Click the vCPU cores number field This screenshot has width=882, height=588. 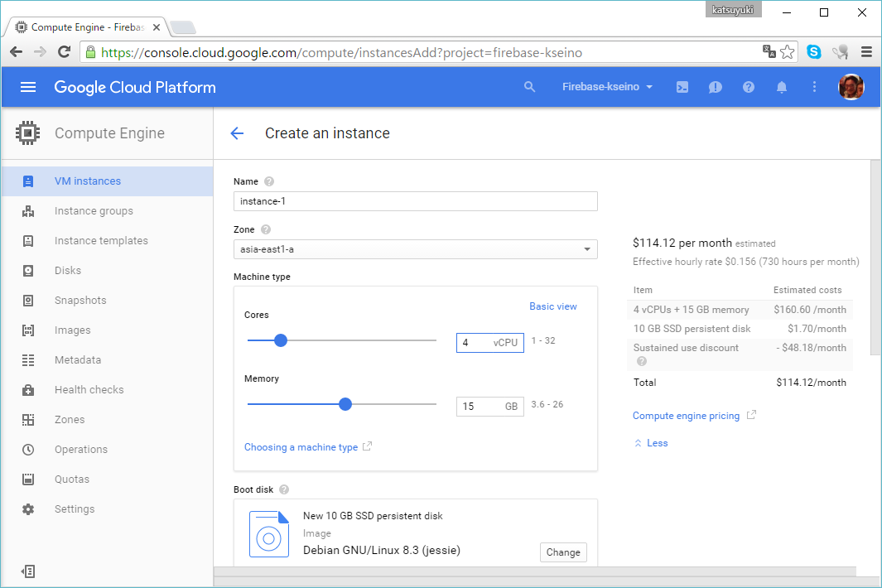pos(490,343)
